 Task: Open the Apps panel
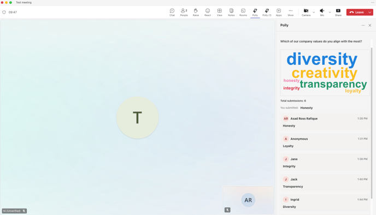[279, 12]
